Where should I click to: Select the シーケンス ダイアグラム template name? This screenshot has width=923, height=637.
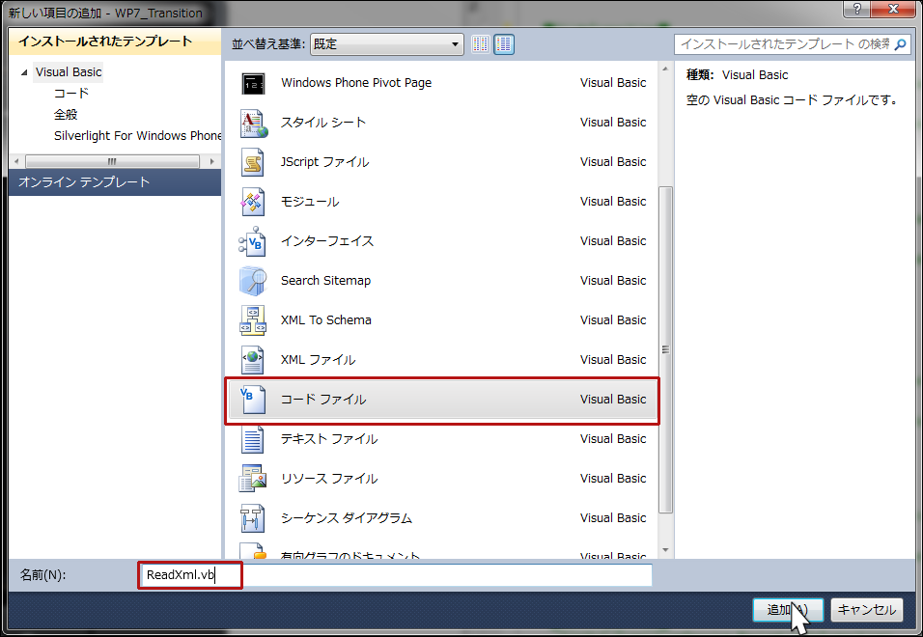[346, 517]
